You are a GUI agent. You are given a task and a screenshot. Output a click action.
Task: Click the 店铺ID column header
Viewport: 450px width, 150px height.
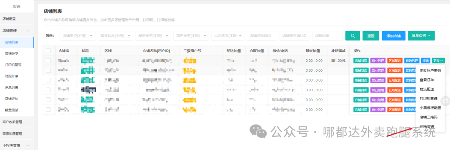pos(64,51)
